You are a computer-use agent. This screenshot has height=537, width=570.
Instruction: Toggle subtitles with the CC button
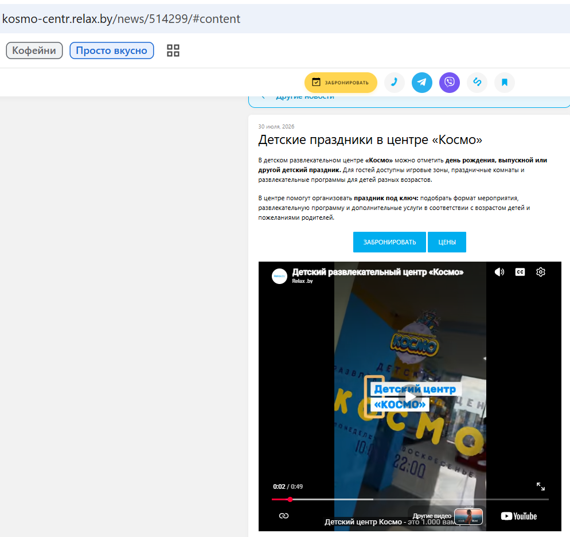pyautogui.click(x=520, y=272)
